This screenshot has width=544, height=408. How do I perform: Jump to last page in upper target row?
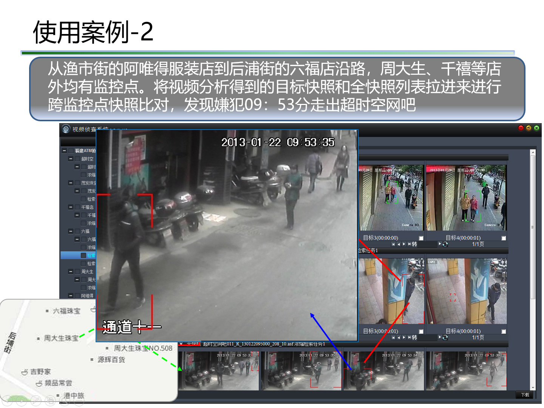pyautogui.click(x=410, y=244)
